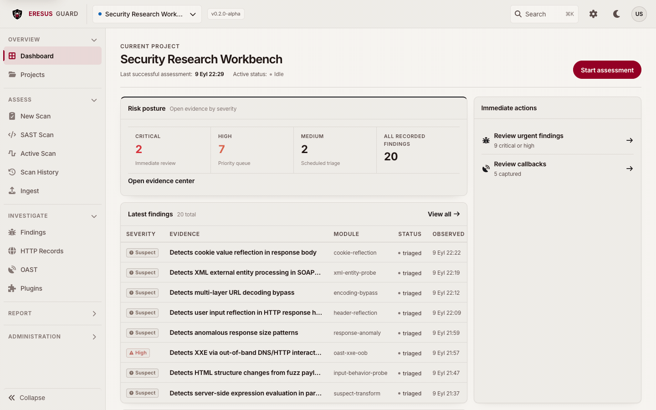Click the oast-xxe-oob module cell
The image size is (656, 410).
[350, 353]
